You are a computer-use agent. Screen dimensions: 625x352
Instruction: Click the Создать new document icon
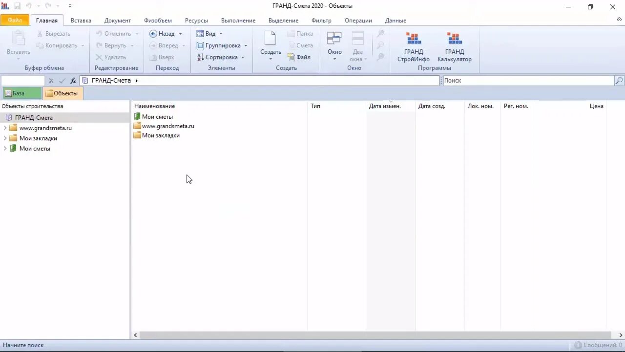[270, 38]
